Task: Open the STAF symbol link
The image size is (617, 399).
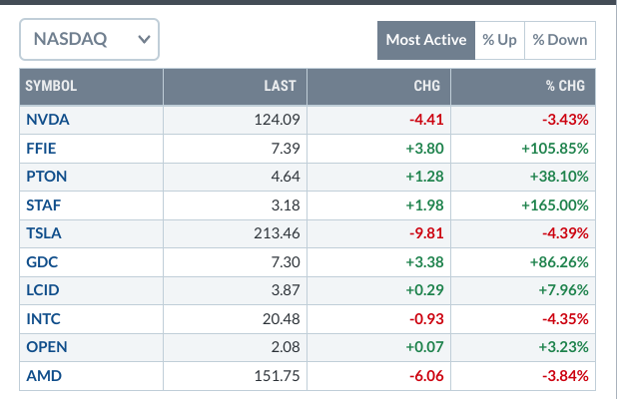Action: 43,205
